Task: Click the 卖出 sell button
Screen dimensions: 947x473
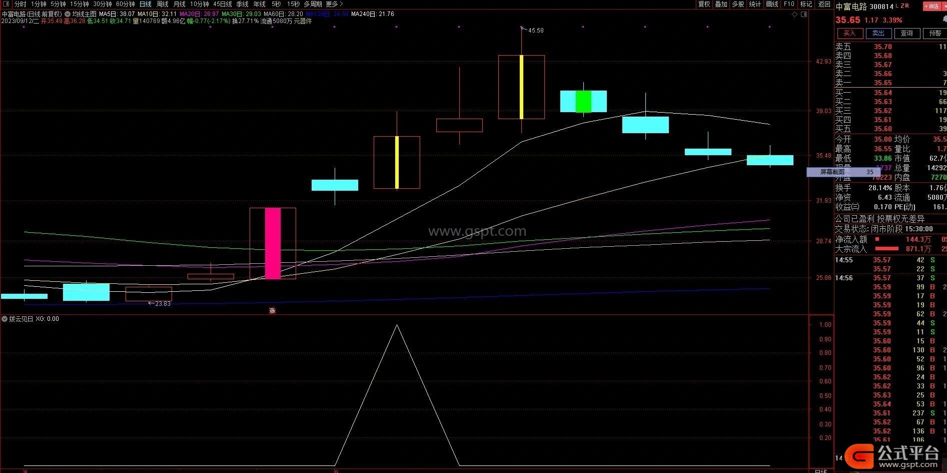Action: (878, 33)
